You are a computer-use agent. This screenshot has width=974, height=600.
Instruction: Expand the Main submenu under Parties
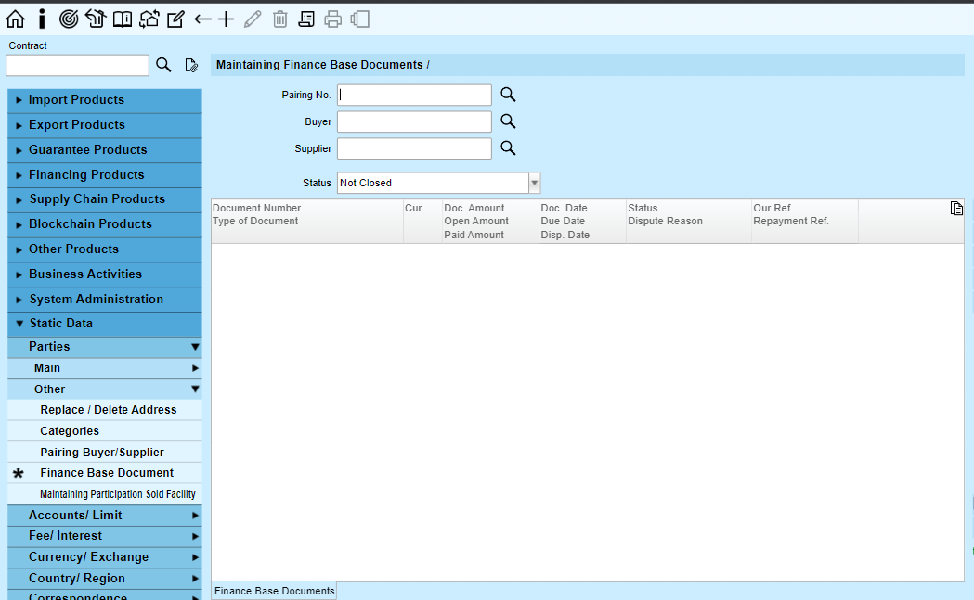click(x=105, y=368)
